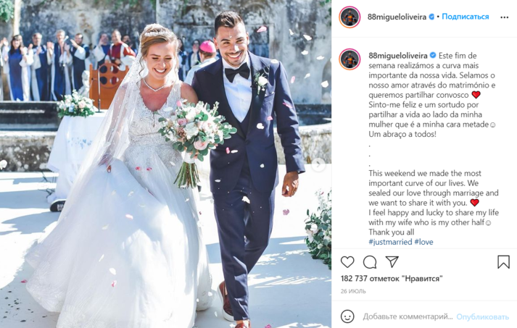The width and height of the screenshot is (517, 328).
Task: Click the Опубликовать button
Action: click(482, 317)
